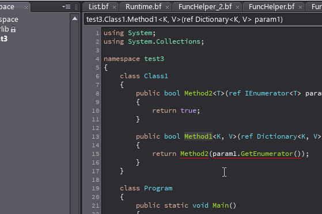
Task: Select the corlib project in workspace tree
Action: pos(5,29)
